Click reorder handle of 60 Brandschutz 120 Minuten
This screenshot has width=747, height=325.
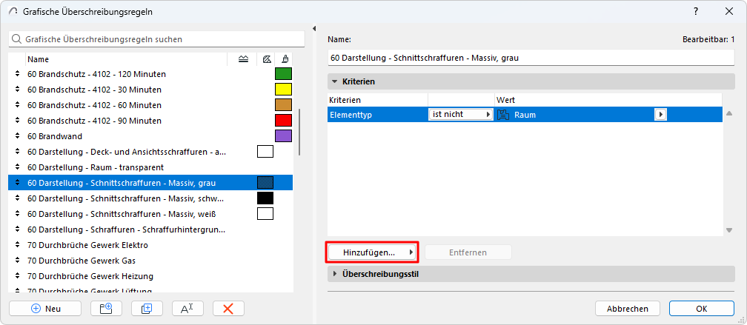(x=18, y=74)
